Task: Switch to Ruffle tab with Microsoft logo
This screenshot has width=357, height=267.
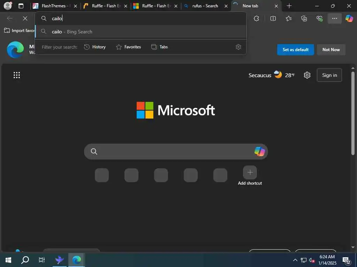Action: pyautogui.click(x=156, y=6)
